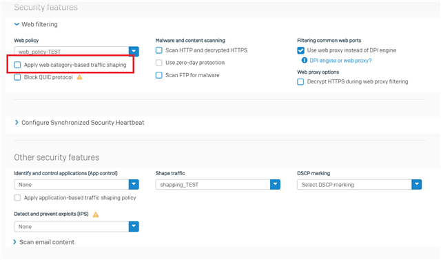Screen dimensions: 441x260
Task: Open the App control dropdown set to None
Action: coord(76,185)
